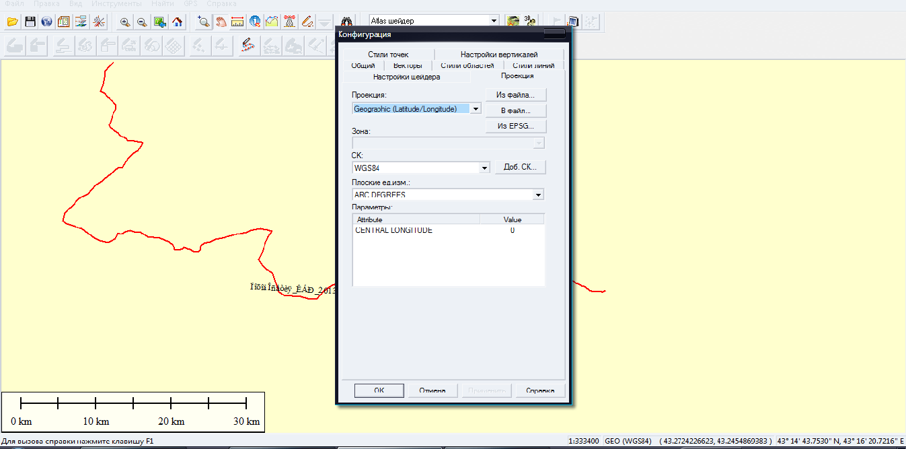906x449 pixels.
Task: Open the GPS menu
Action: click(x=191, y=4)
